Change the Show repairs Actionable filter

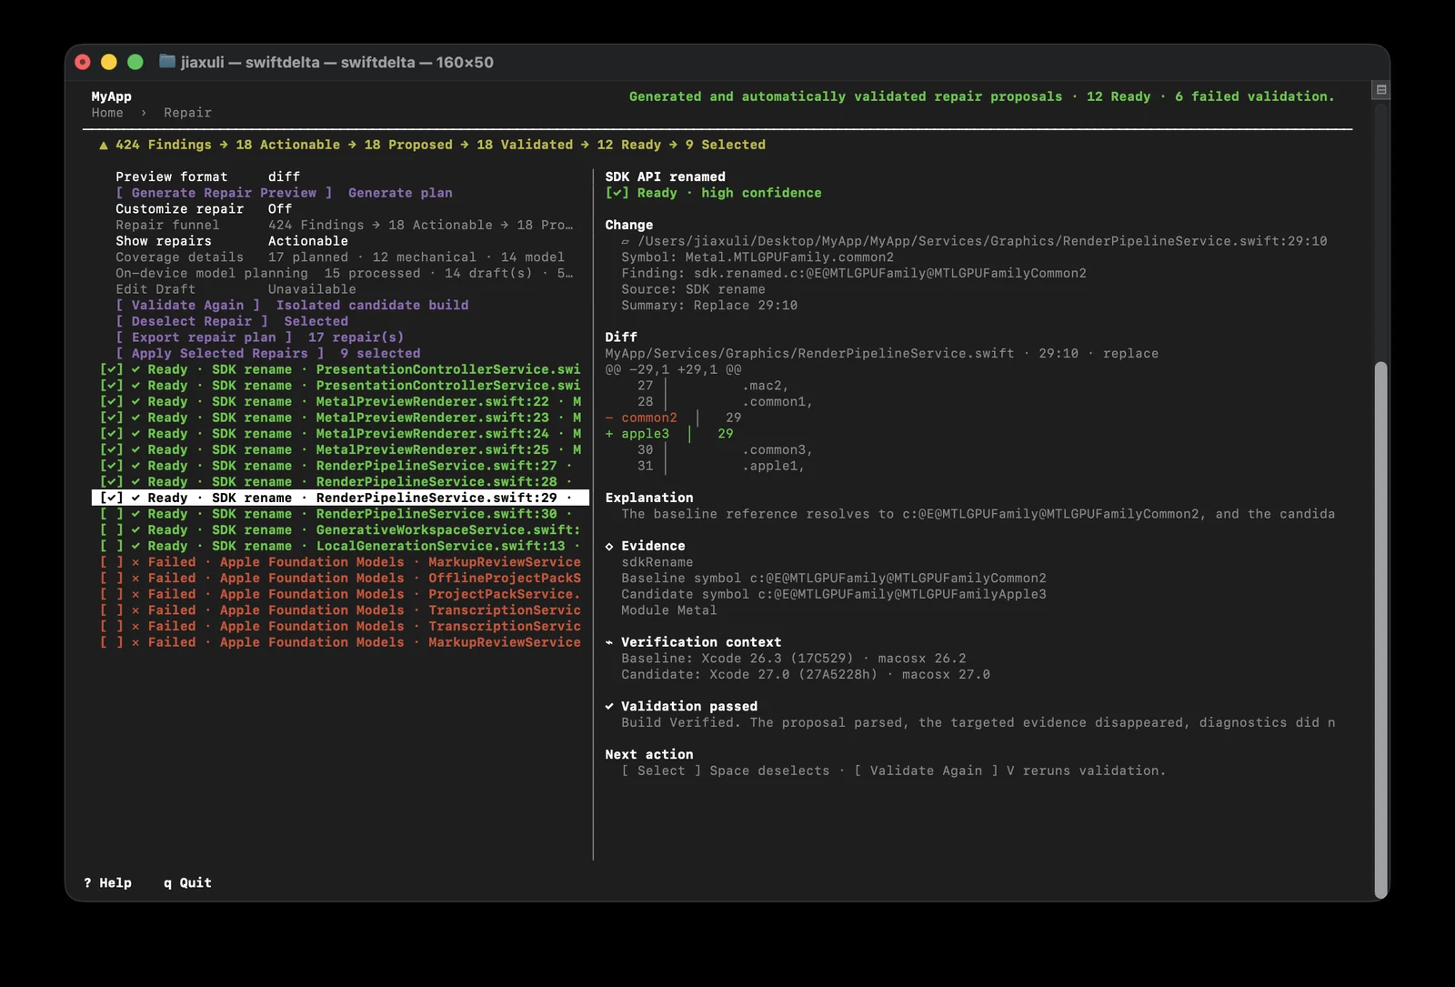pyautogui.click(x=308, y=241)
